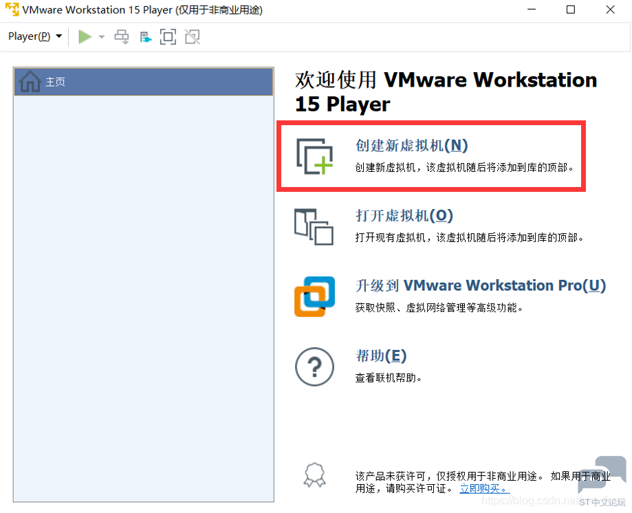Minimize the VMware Player window
Screen dimensions: 632x513
532,9
